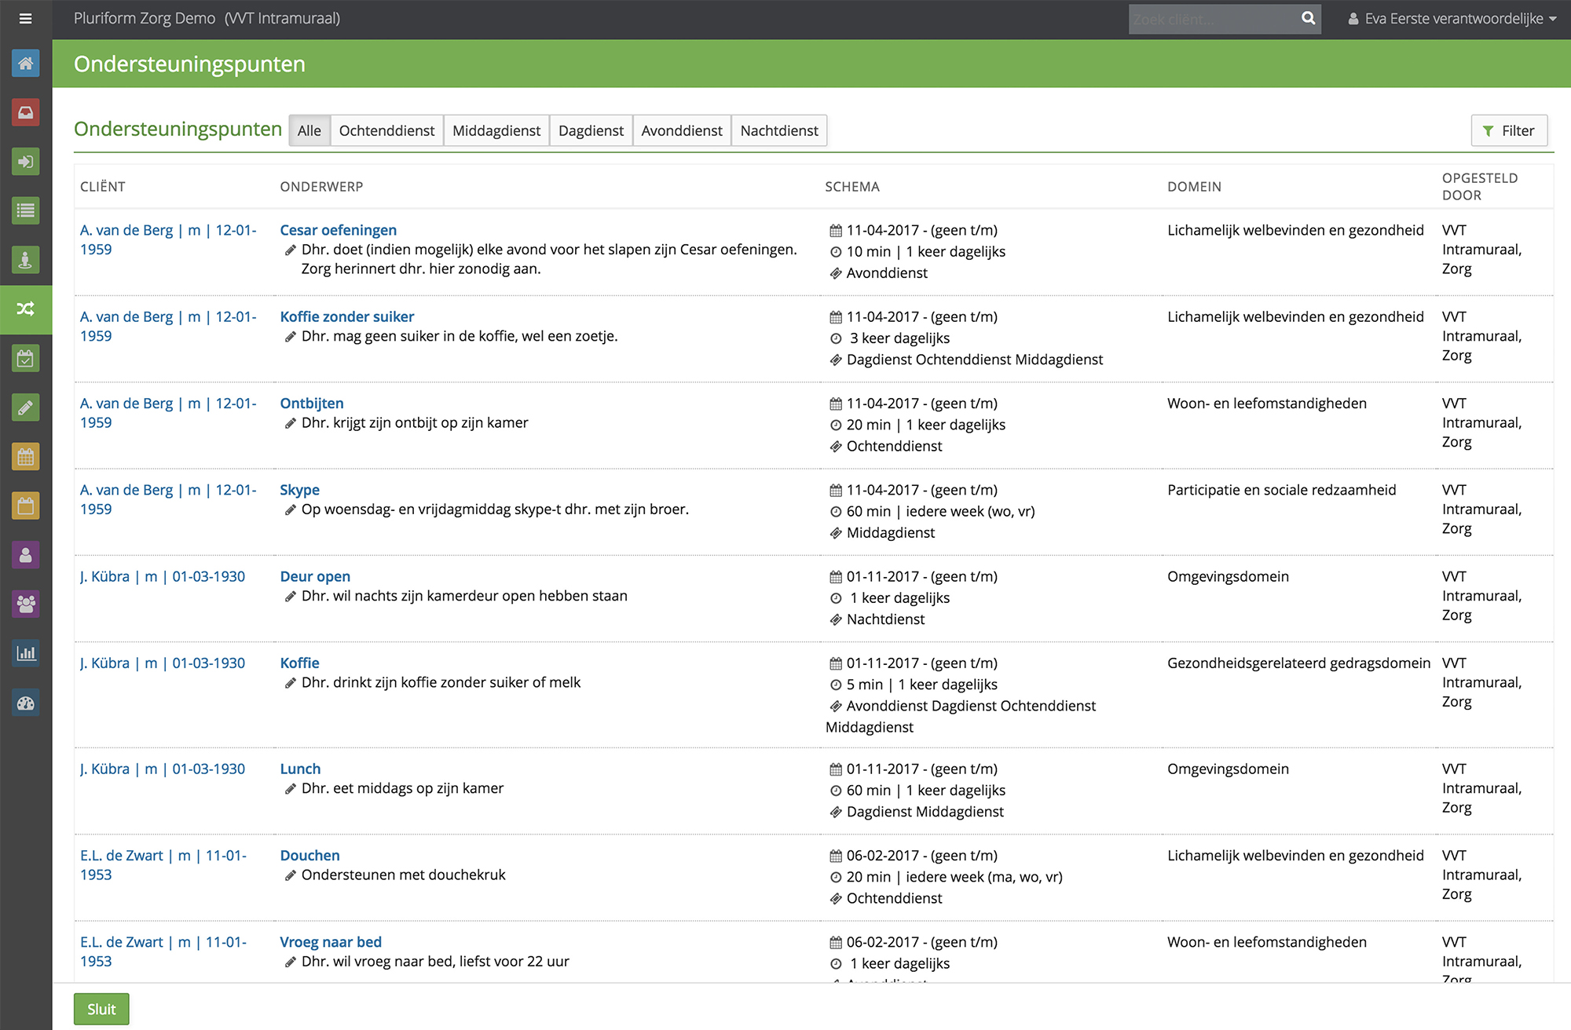
Task: Click the pencil icon for Cesar oefeningen
Action: click(x=290, y=250)
